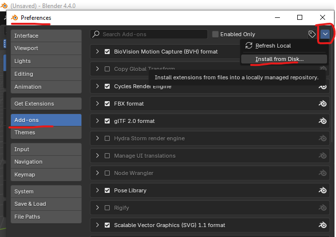Click Blender logo beside Scalable Vector Graphics
This screenshot has width=336, height=237.
[x=322, y=225]
